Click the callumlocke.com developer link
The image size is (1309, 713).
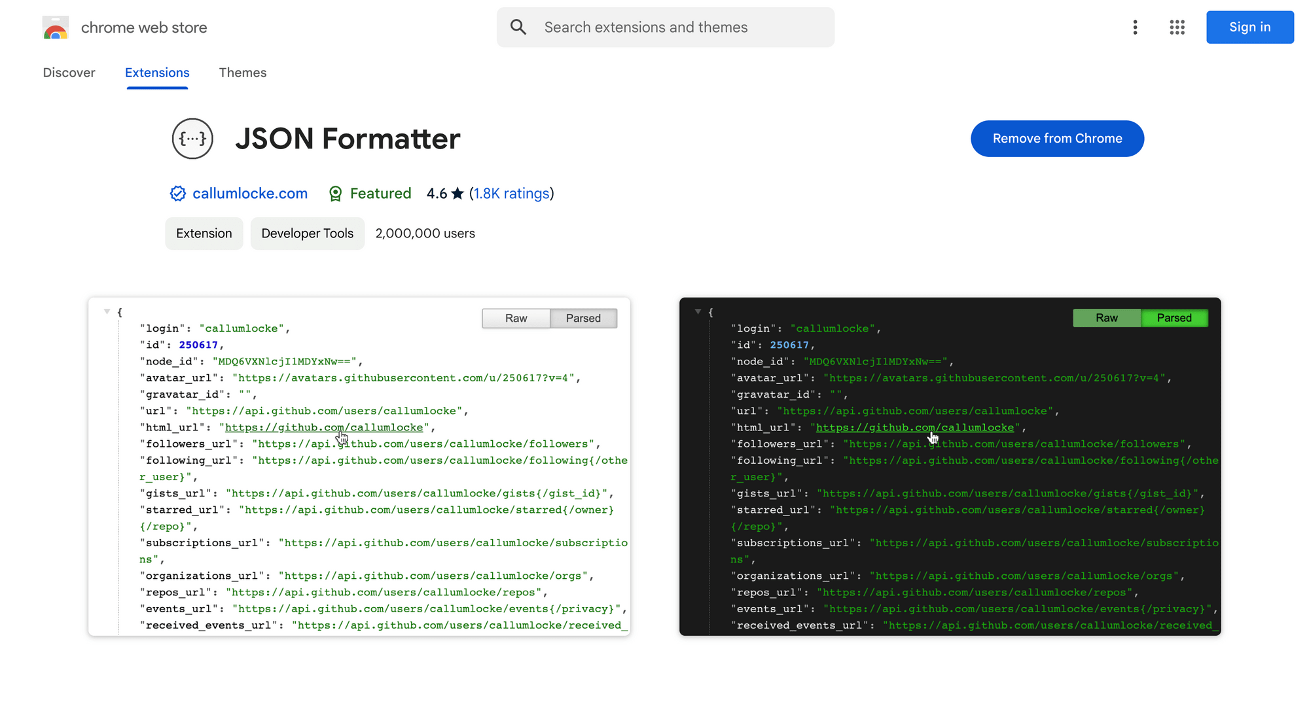coord(249,193)
